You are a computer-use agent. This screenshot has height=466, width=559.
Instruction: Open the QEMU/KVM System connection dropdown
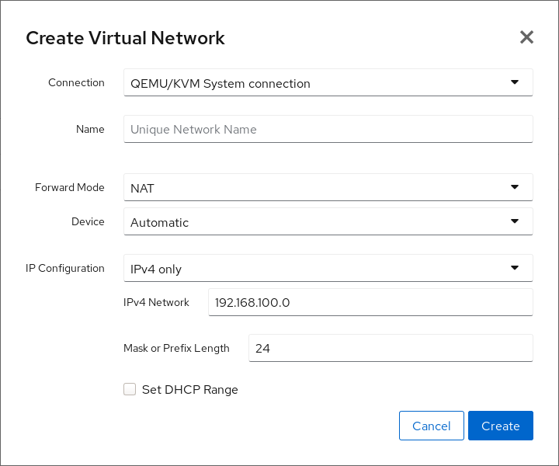pos(311,83)
